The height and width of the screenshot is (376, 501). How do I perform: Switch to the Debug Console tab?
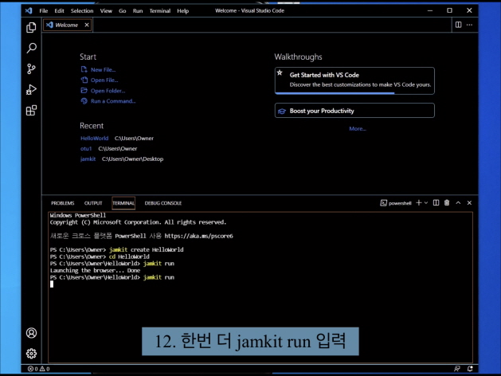point(163,203)
